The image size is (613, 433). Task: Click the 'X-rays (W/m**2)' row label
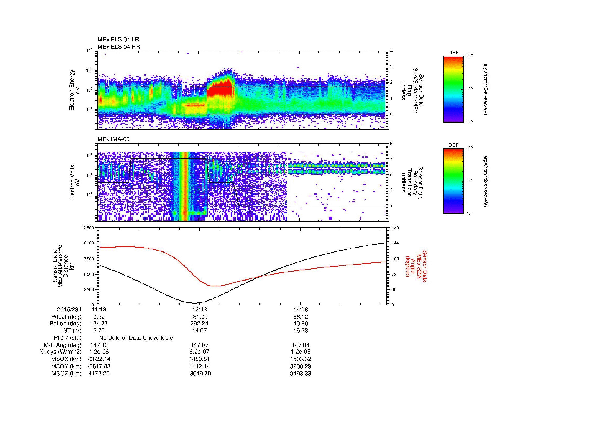point(60,352)
